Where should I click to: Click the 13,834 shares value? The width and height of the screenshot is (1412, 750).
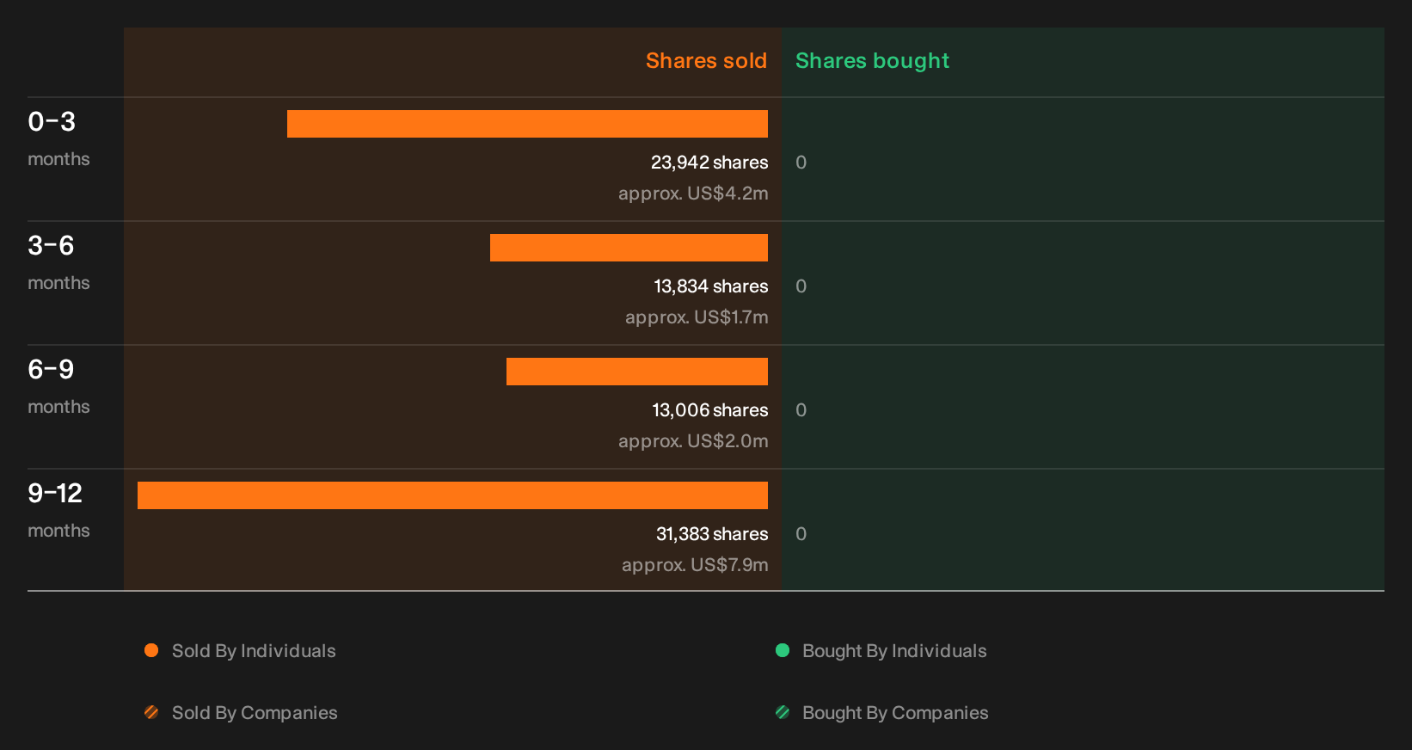click(x=711, y=286)
